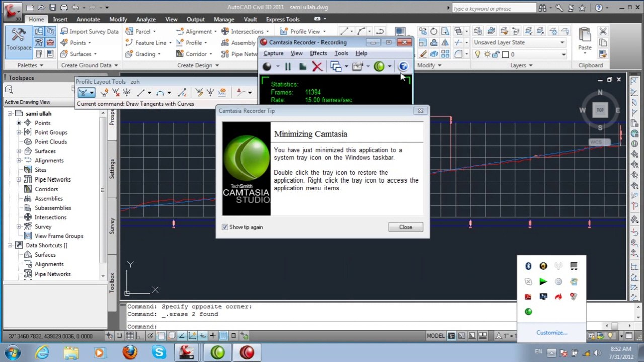Screen dimensions: 644x362
Task: Uncheck the Show tip again checkbox
Action: click(225, 227)
